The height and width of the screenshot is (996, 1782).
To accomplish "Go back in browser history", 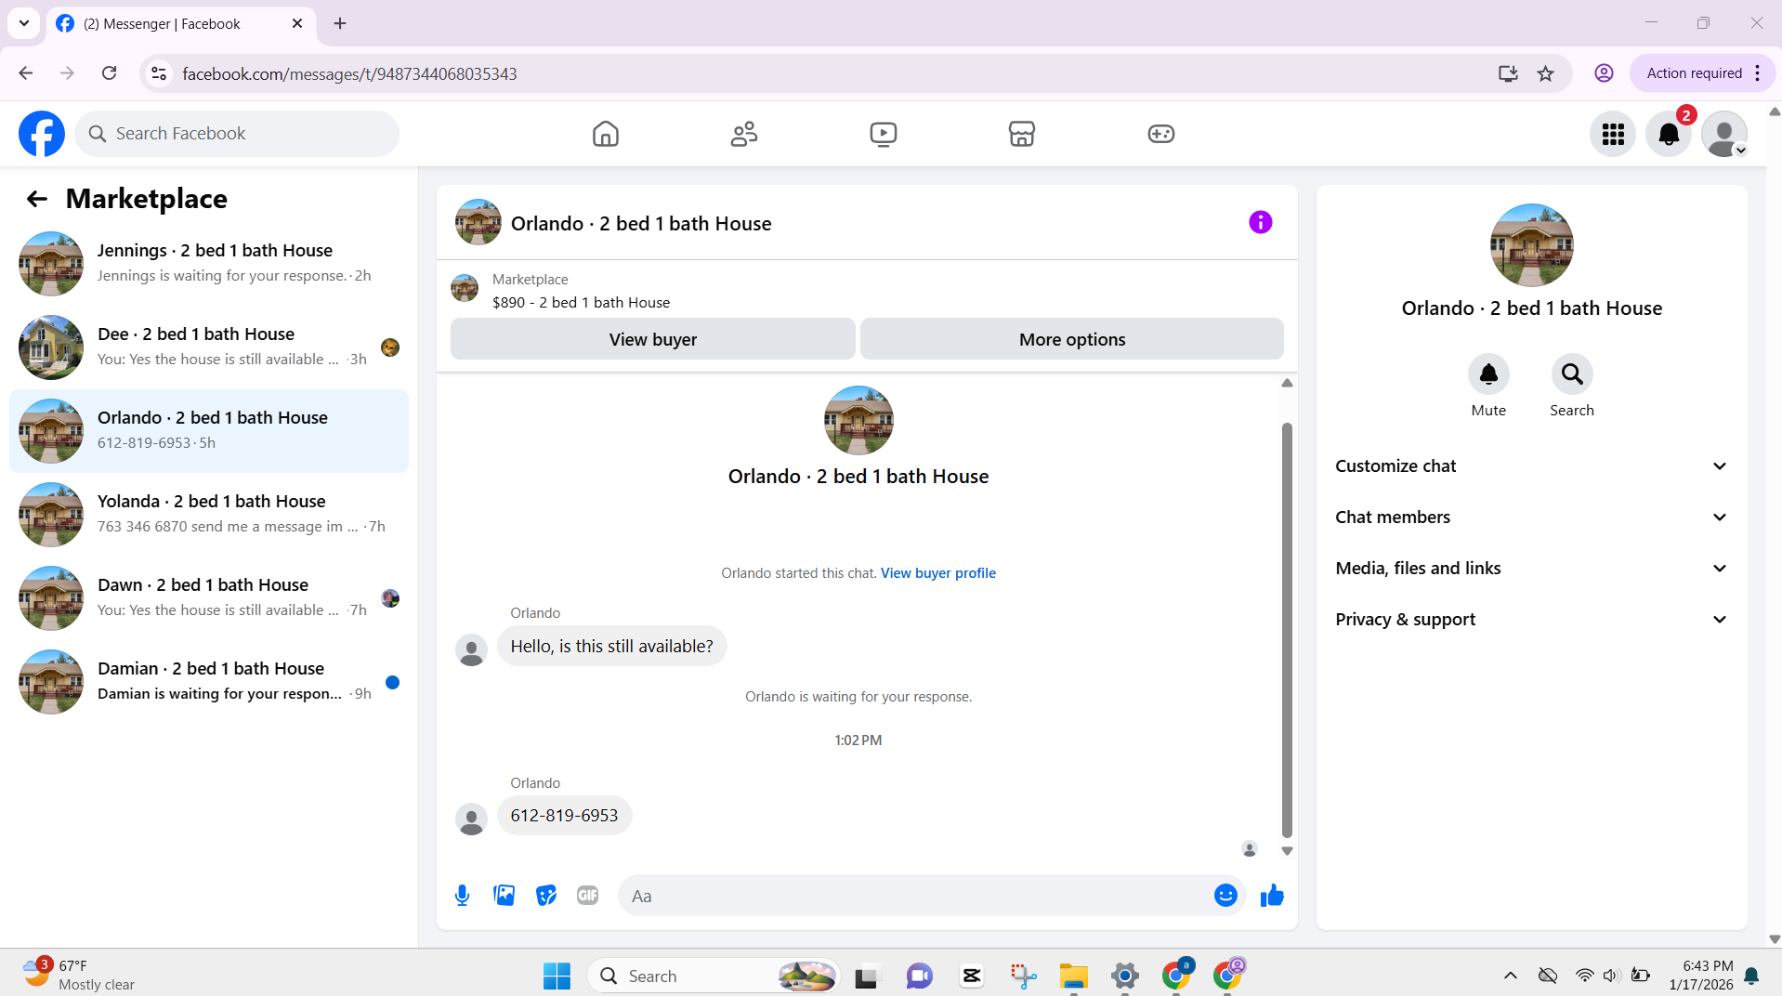I will click(x=26, y=73).
